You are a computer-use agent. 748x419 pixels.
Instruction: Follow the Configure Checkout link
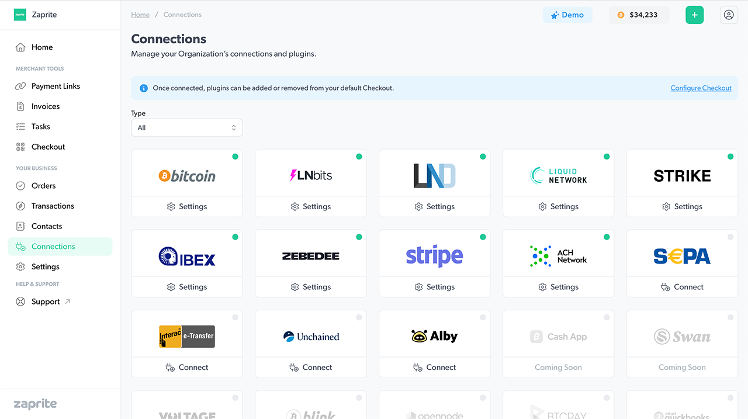pyautogui.click(x=701, y=88)
